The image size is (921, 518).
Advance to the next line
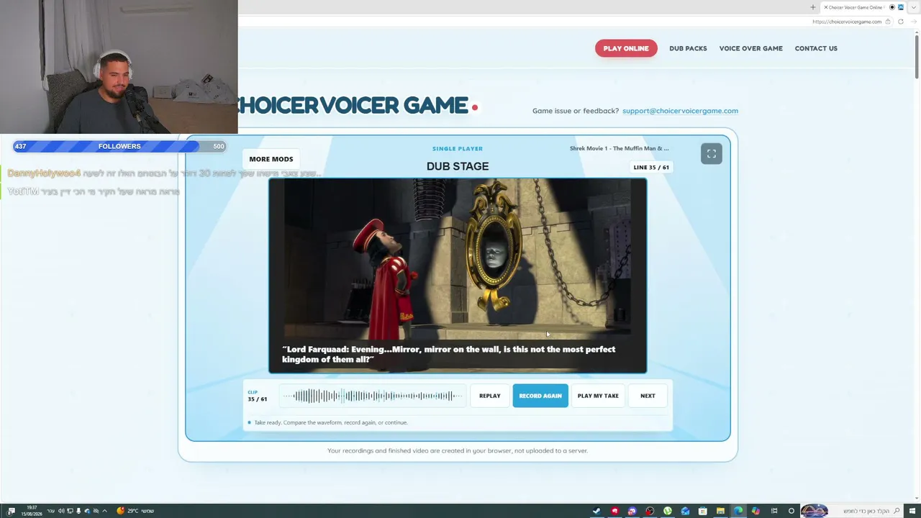click(648, 396)
